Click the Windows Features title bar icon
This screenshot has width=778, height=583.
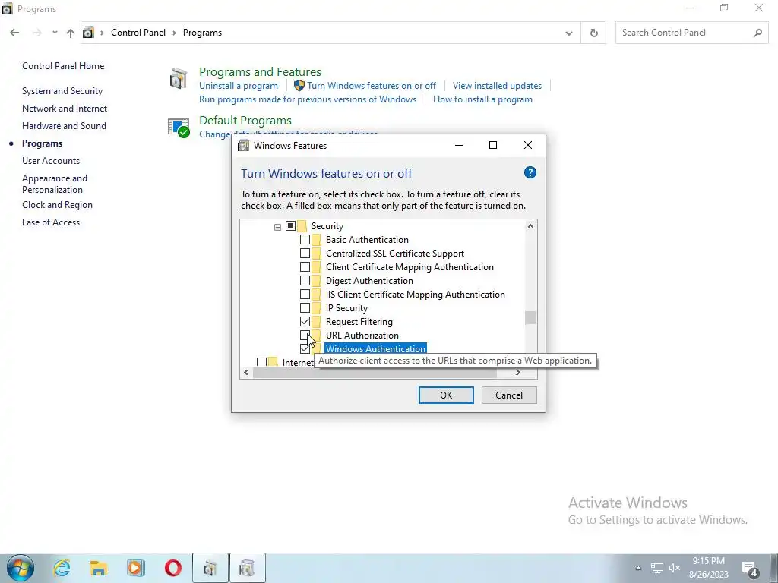click(244, 145)
